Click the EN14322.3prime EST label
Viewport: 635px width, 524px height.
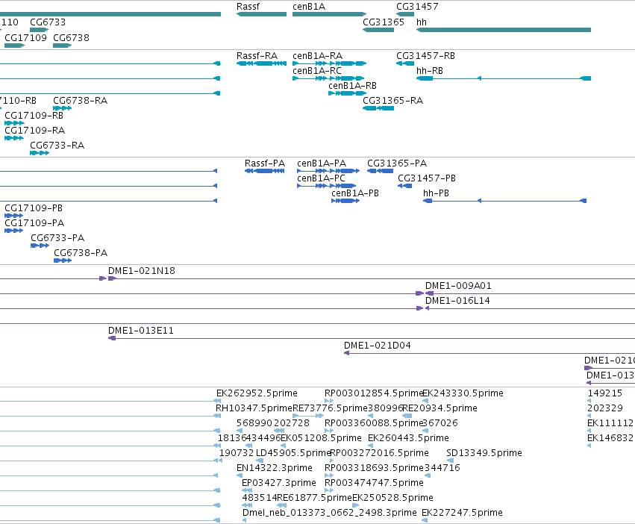[x=275, y=468]
